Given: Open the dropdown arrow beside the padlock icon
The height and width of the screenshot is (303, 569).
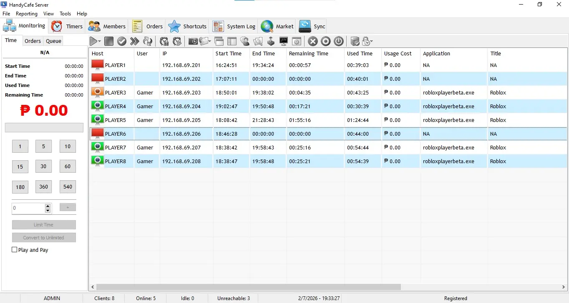Looking at the screenshot, I should pos(371,41).
